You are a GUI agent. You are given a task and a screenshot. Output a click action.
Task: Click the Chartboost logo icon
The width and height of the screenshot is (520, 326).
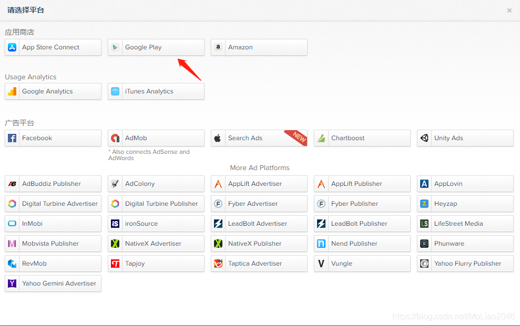(321, 138)
